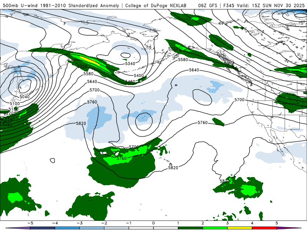Click the '5340' label inside the central closed low
The width and height of the screenshot is (307, 230).
point(130,64)
